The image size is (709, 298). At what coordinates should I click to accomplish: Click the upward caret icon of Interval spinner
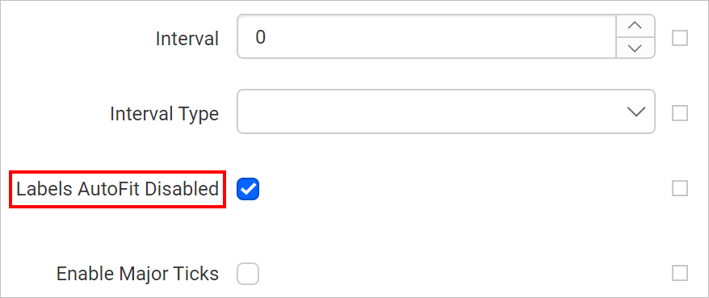click(636, 26)
